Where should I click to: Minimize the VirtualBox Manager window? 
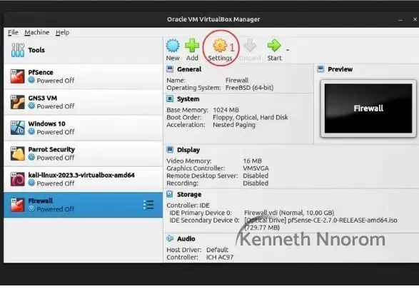400,20
